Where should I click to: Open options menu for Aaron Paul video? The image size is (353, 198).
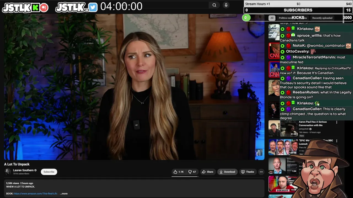tap(336, 122)
